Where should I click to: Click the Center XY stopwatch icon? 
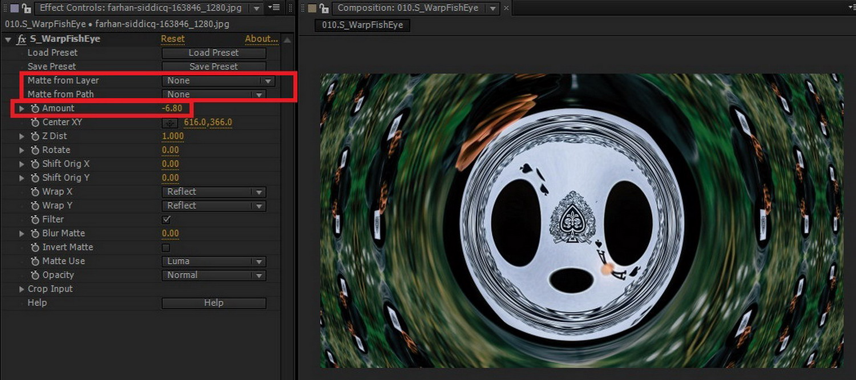tap(35, 122)
